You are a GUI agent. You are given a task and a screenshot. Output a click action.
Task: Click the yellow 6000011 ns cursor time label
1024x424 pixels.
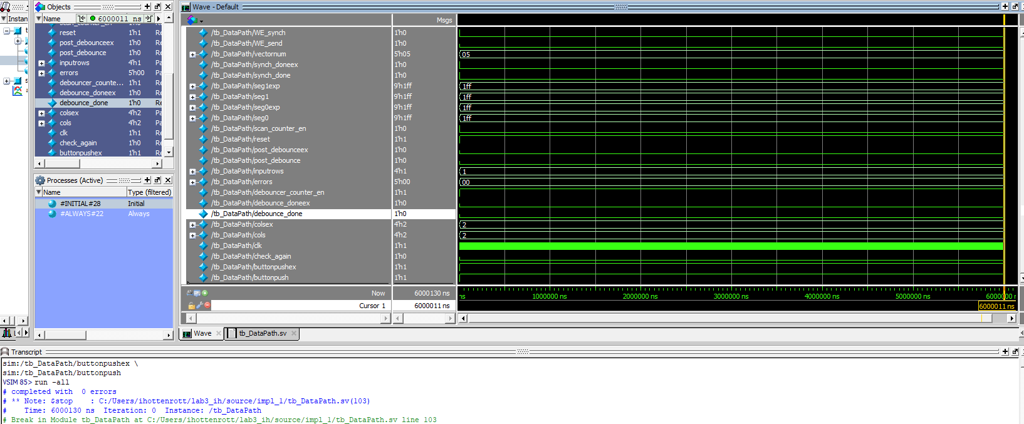[996, 306]
